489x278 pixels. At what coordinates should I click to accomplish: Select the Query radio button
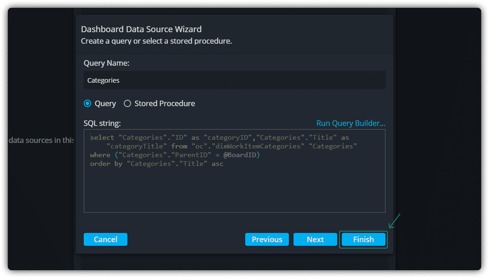[x=87, y=103]
